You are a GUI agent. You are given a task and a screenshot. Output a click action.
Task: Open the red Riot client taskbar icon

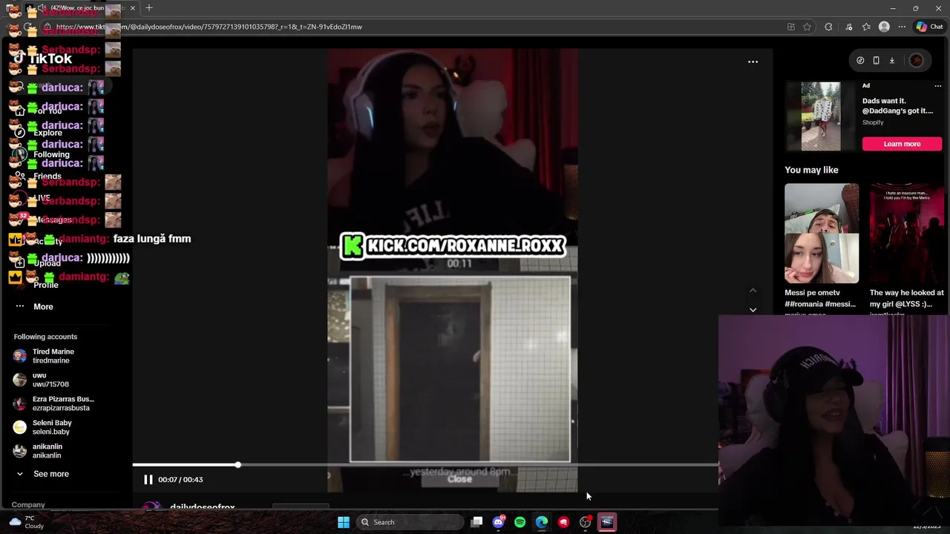pos(563,522)
